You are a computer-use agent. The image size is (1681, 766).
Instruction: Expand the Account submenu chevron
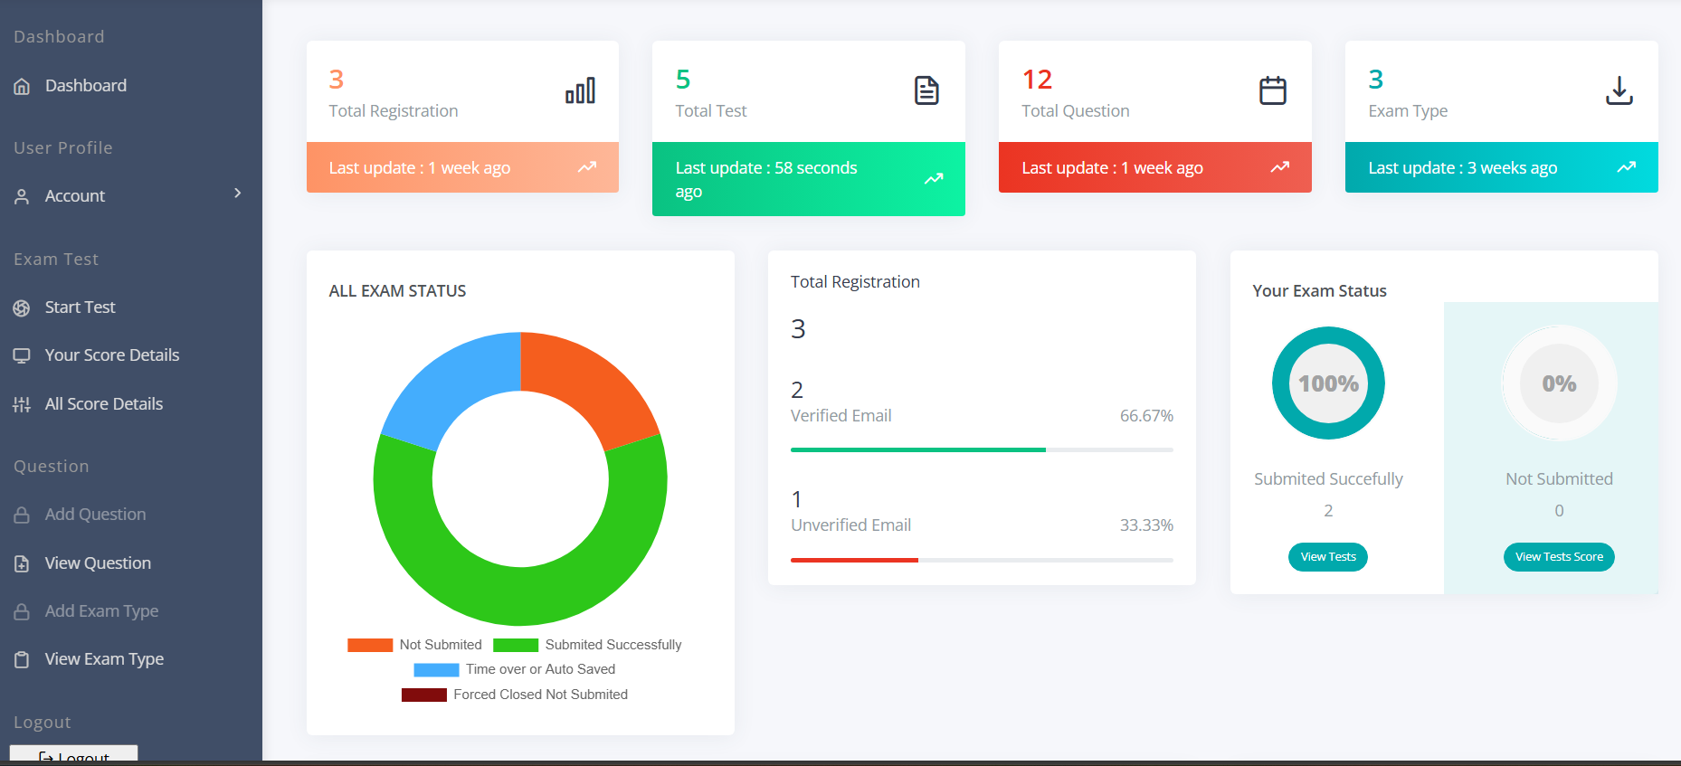click(238, 194)
